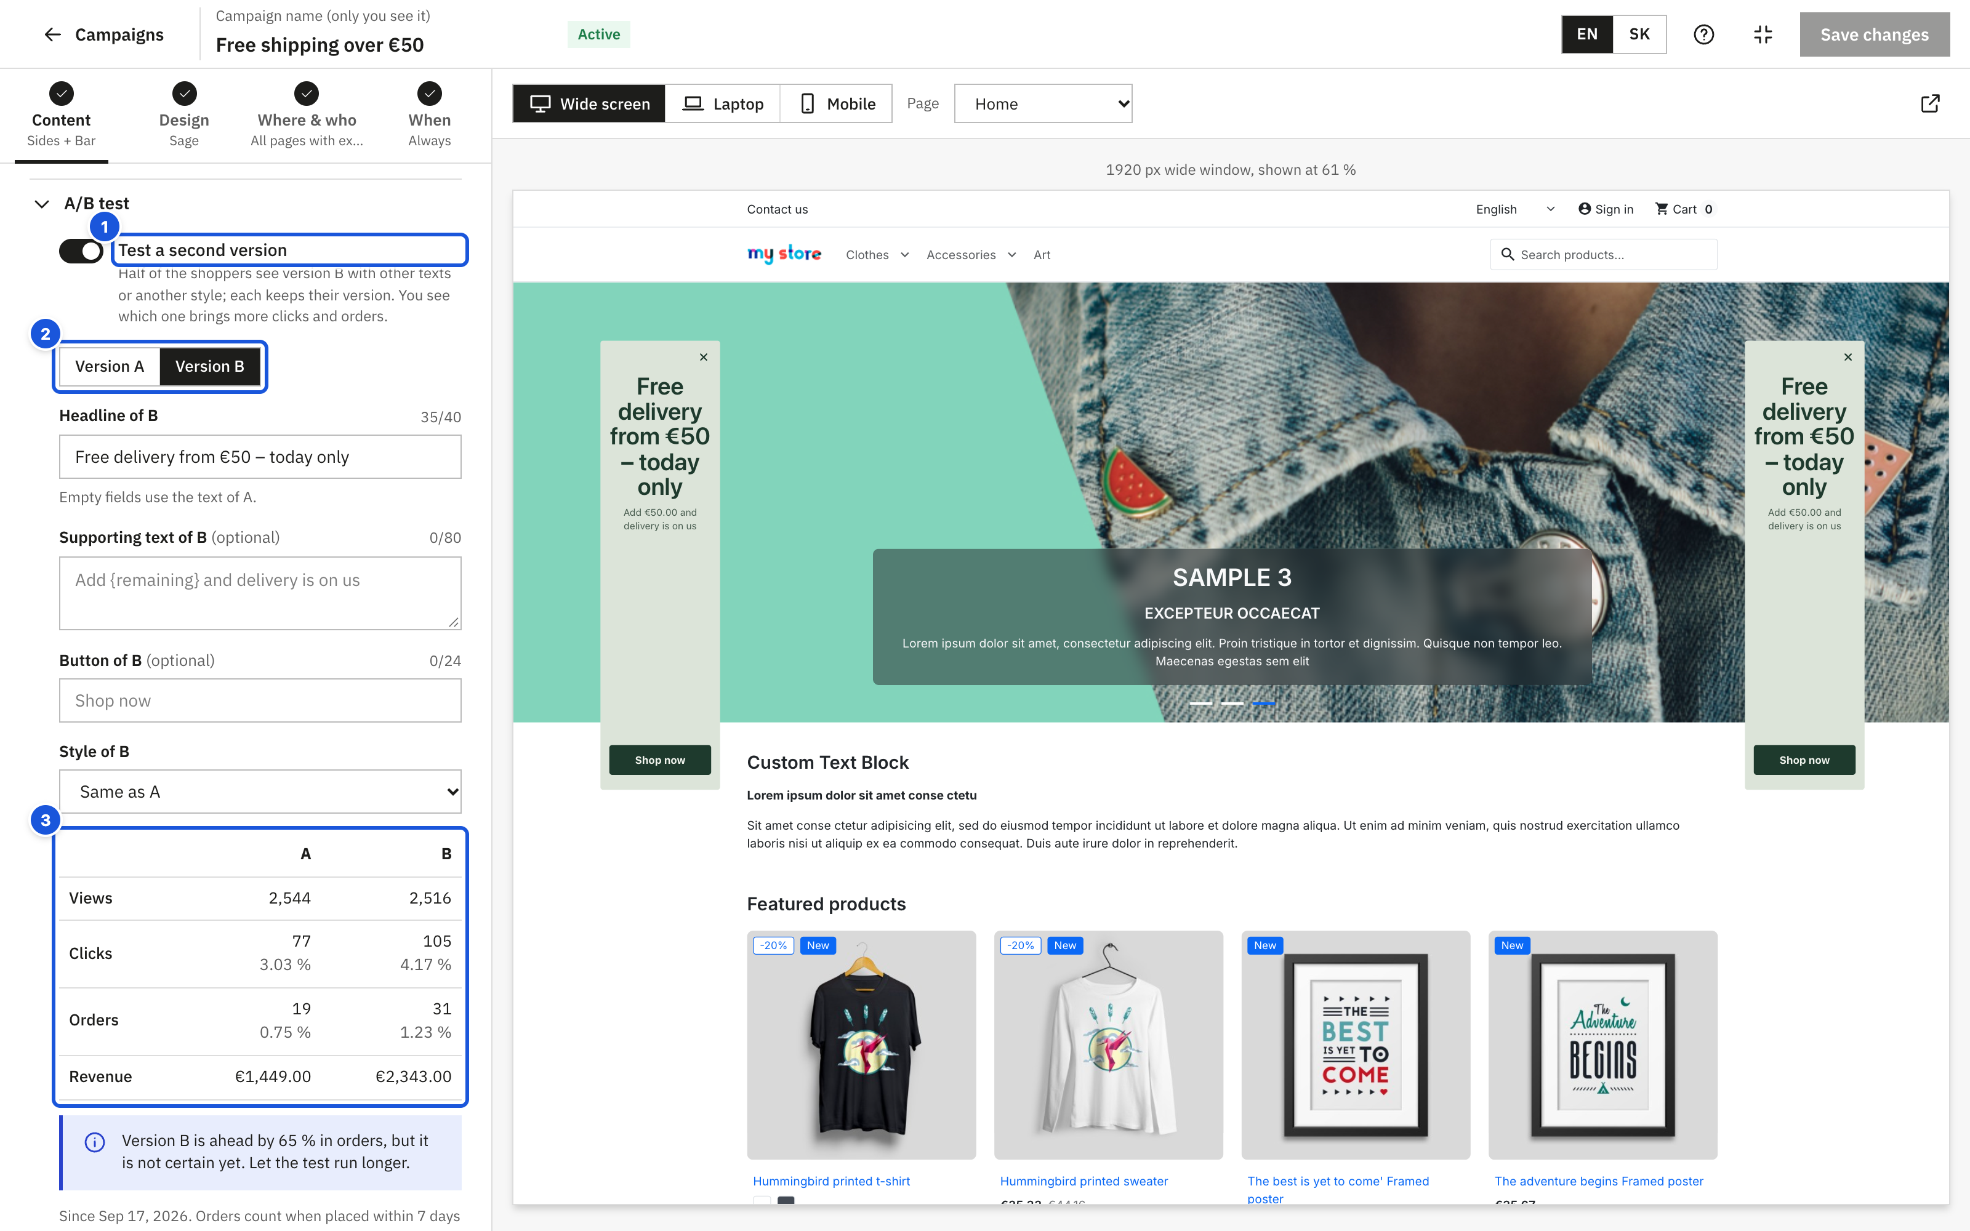The image size is (1970, 1231).
Task: Open the Page dropdown showing Home
Action: tap(1043, 103)
